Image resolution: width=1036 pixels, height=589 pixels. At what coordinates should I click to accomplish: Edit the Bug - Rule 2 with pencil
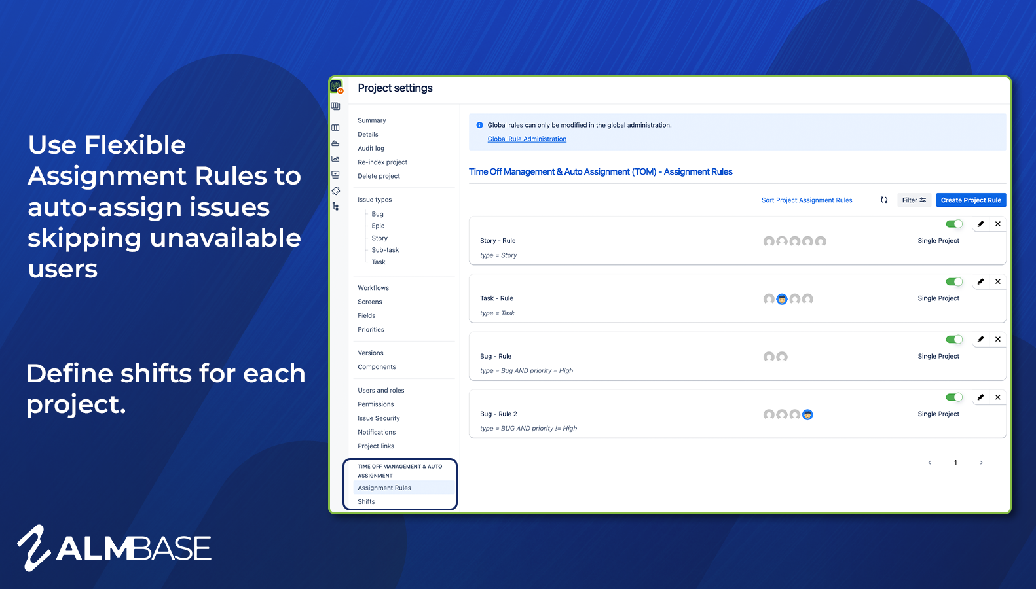(980, 397)
